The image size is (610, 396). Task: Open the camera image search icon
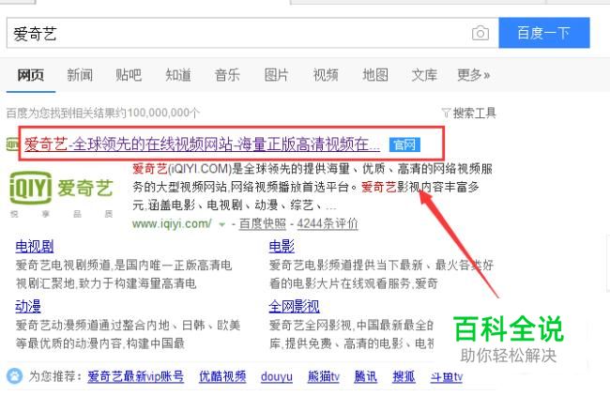480,33
